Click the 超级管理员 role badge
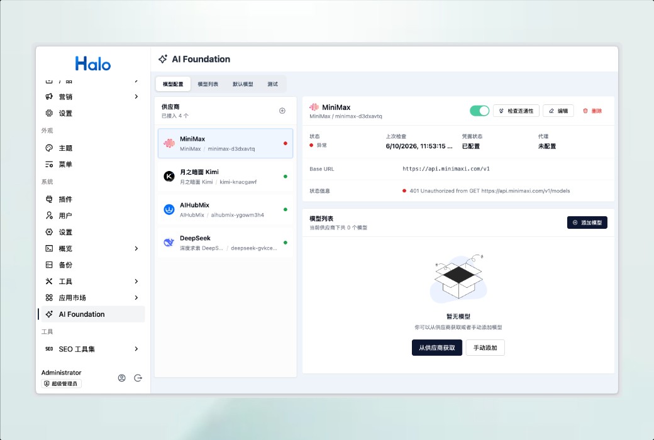This screenshot has height=440, width=654. click(62, 383)
